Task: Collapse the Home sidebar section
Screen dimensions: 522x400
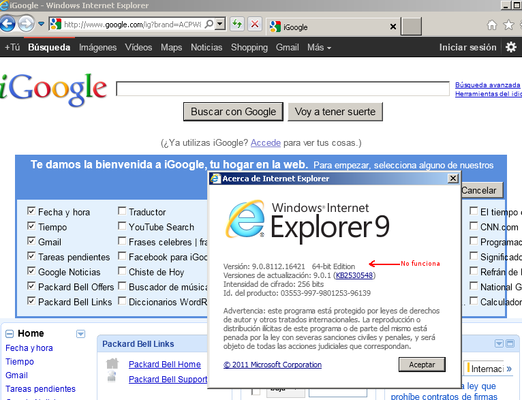Action: [x=10, y=334]
